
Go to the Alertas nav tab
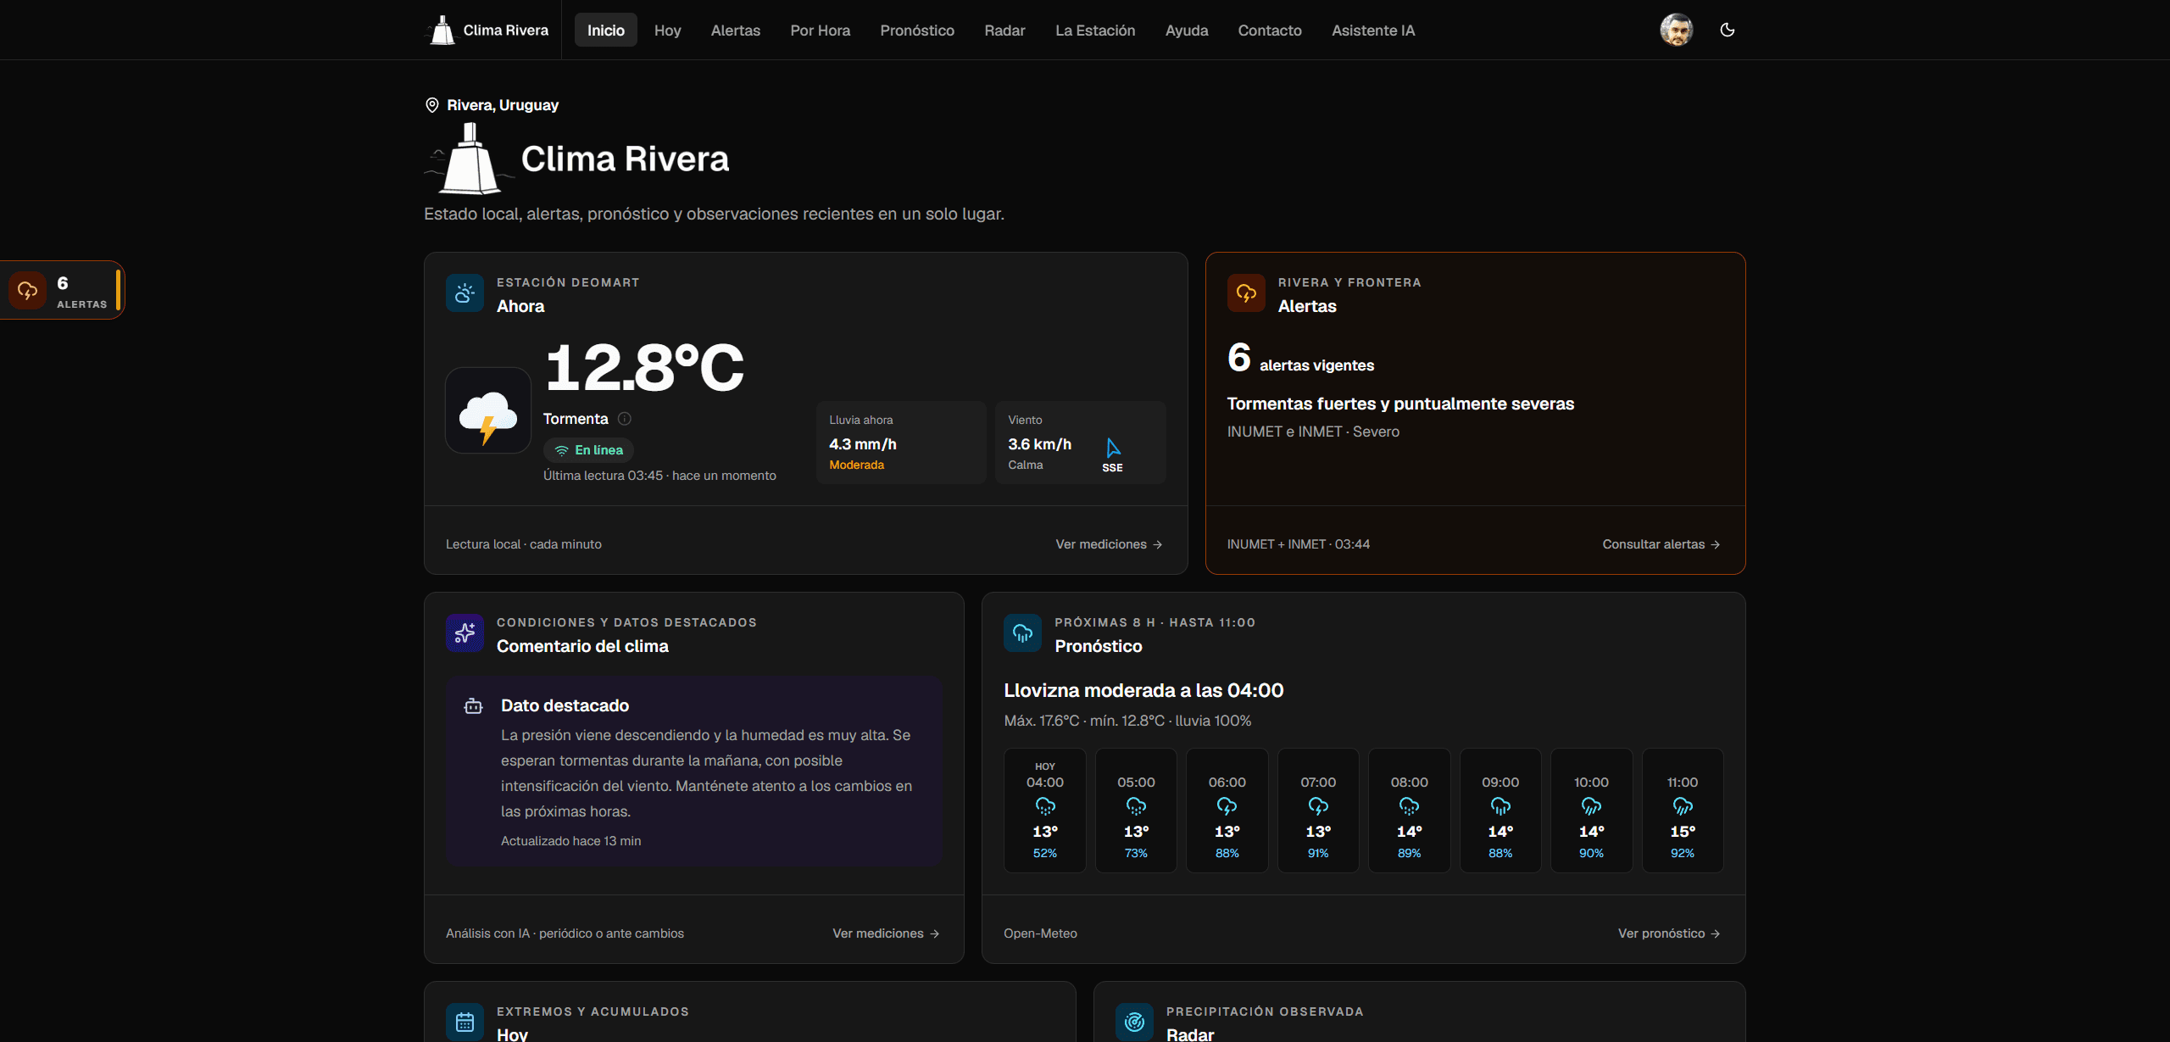tap(735, 31)
